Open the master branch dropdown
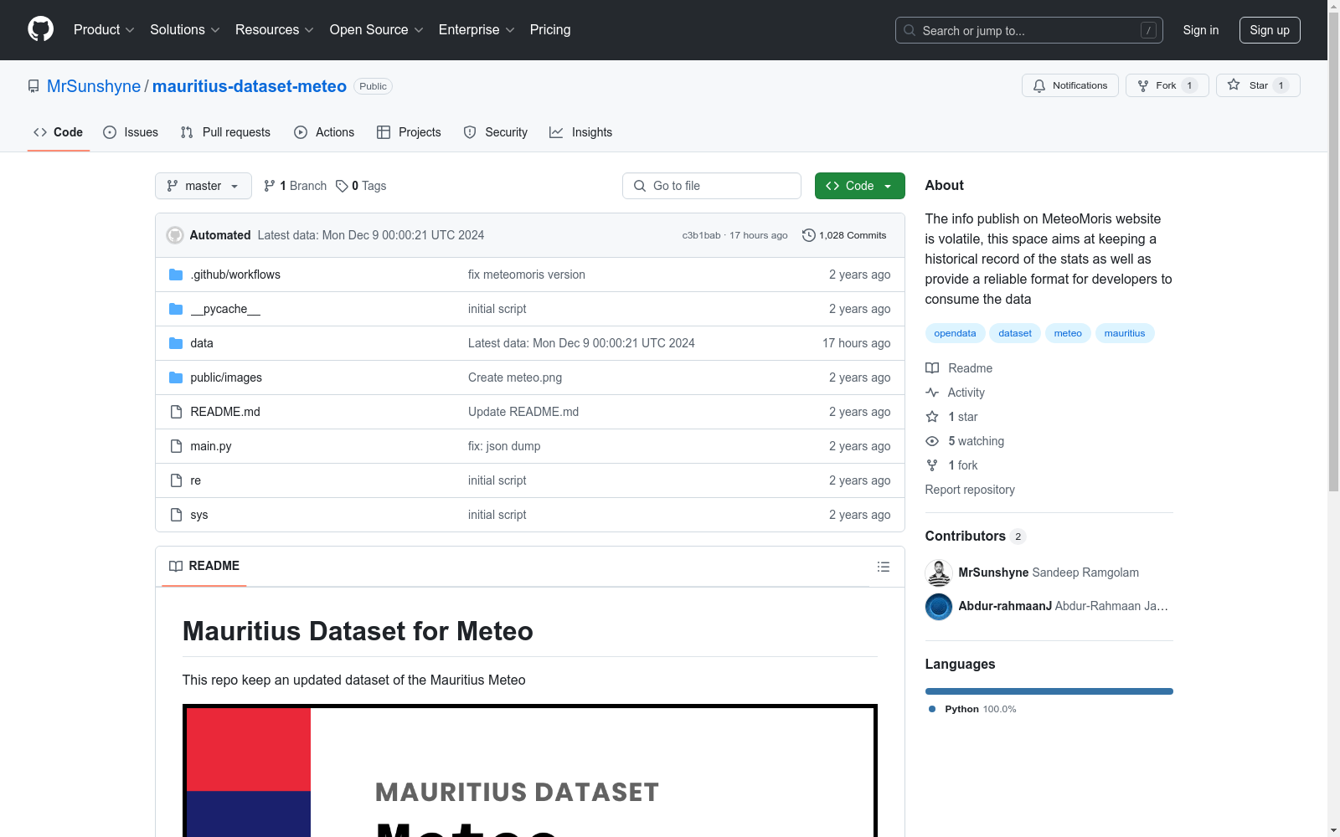Screen dimensions: 1340x837 (x=204, y=186)
